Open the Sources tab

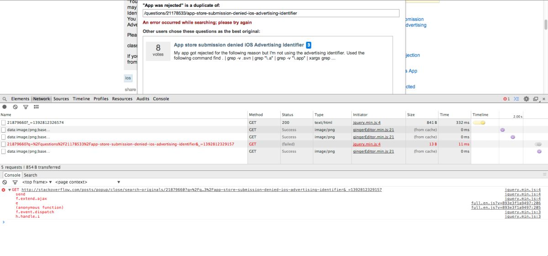coord(61,99)
